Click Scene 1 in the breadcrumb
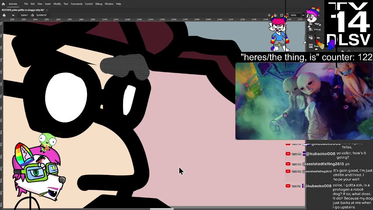This screenshot has width=373, height=210. [24, 15]
